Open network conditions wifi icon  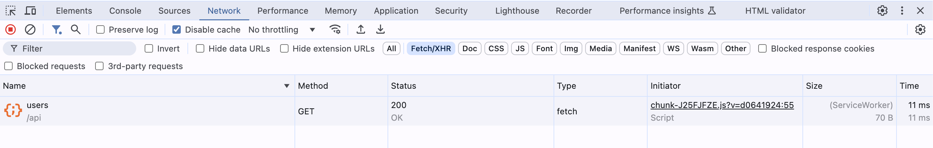tap(335, 30)
